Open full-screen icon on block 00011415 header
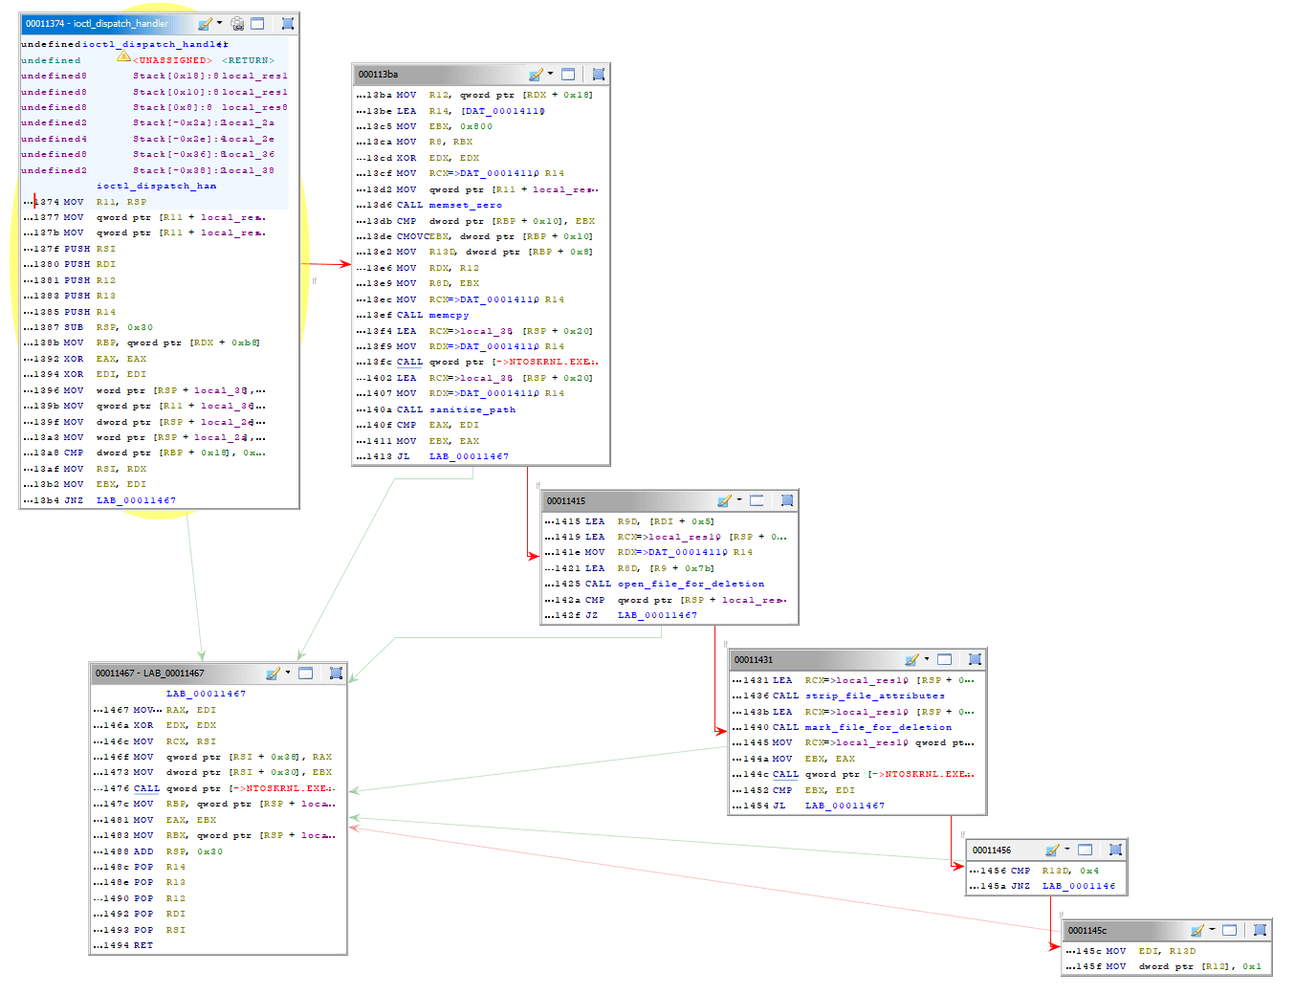1295x994 pixels. click(x=756, y=500)
